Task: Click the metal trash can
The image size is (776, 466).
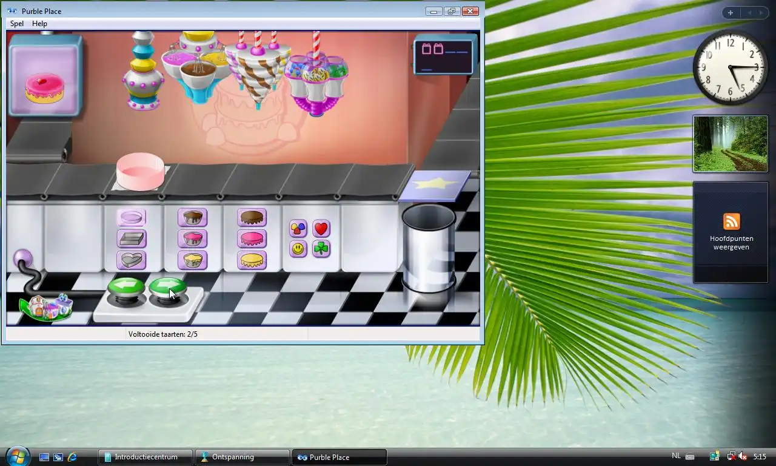Action: [429, 249]
